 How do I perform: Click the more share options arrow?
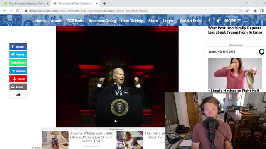click(x=18, y=95)
